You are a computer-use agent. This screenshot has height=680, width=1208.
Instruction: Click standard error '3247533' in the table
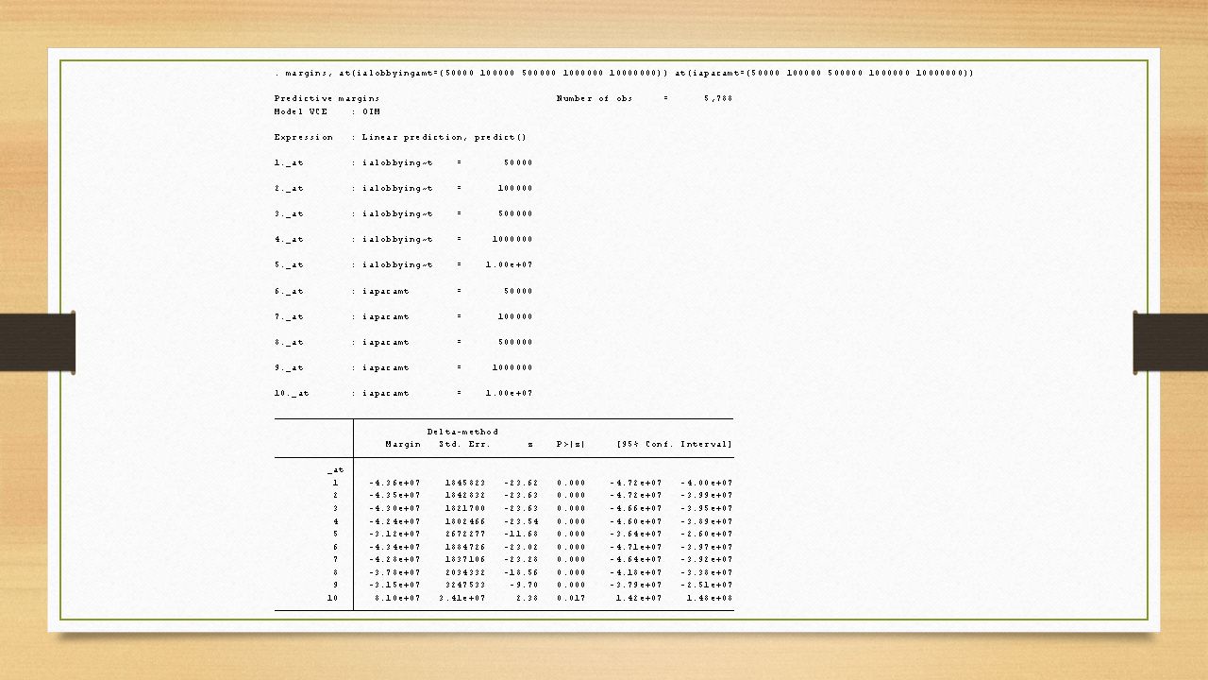pyautogui.click(x=465, y=585)
